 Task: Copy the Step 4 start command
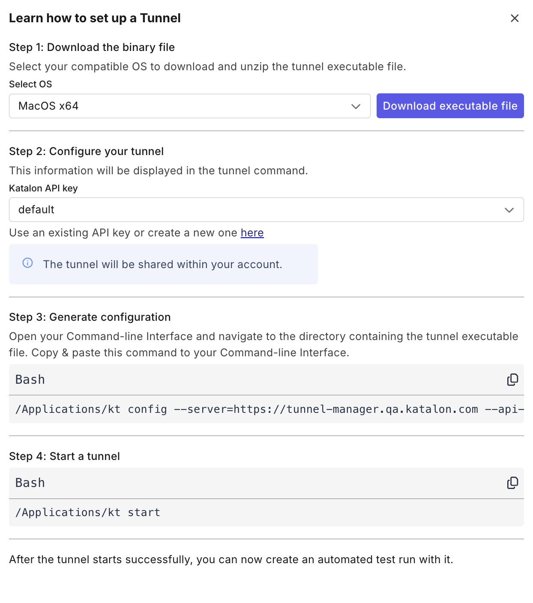[512, 483]
